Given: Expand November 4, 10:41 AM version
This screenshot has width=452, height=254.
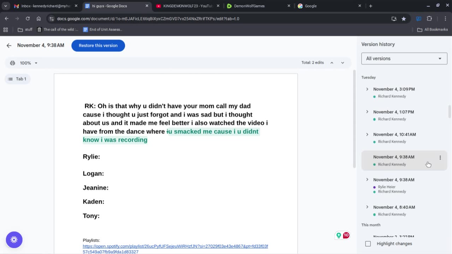Looking at the screenshot, I should (367, 134).
